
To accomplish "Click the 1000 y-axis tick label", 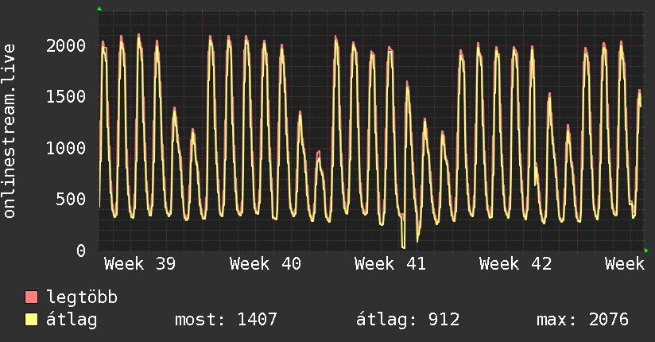I will point(66,148).
